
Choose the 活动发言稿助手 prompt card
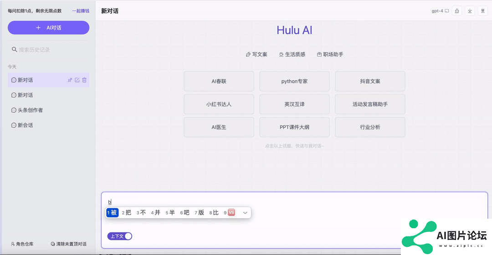(370, 105)
